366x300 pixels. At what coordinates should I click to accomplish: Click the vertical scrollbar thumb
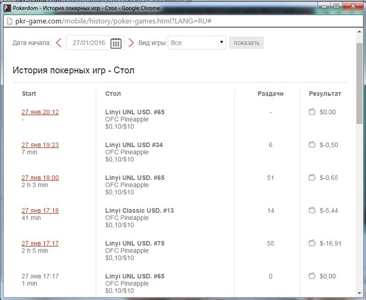pos(359,83)
